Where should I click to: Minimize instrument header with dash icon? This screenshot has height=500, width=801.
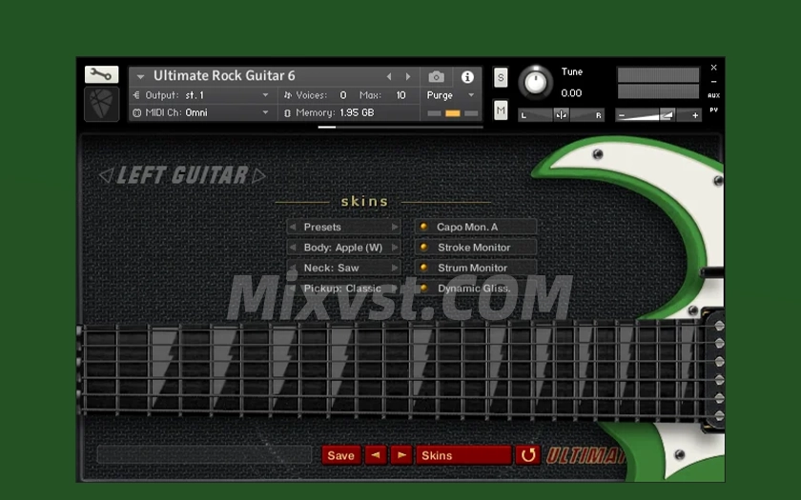(713, 82)
